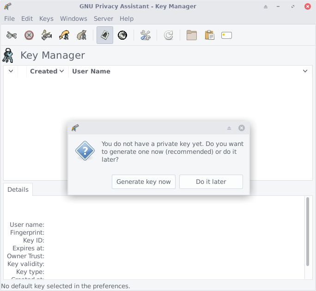316x291 pixels.
Task: Open Preferences with the wrench icon
Action: click(146, 35)
